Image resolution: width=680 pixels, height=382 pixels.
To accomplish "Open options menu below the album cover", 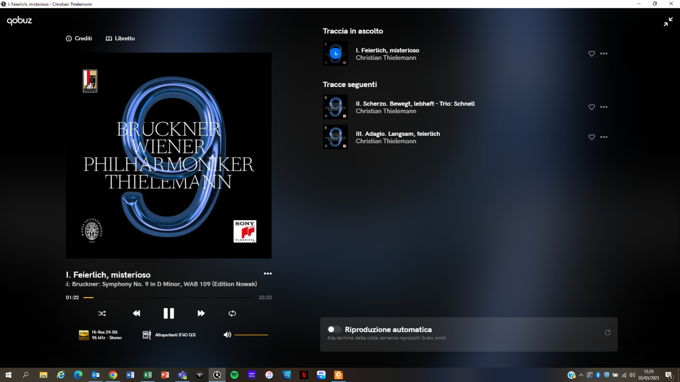I will coord(267,274).
